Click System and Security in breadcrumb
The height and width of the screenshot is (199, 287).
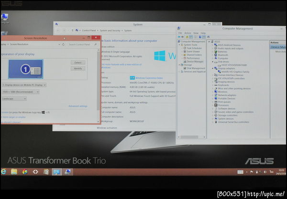point(110,31)
